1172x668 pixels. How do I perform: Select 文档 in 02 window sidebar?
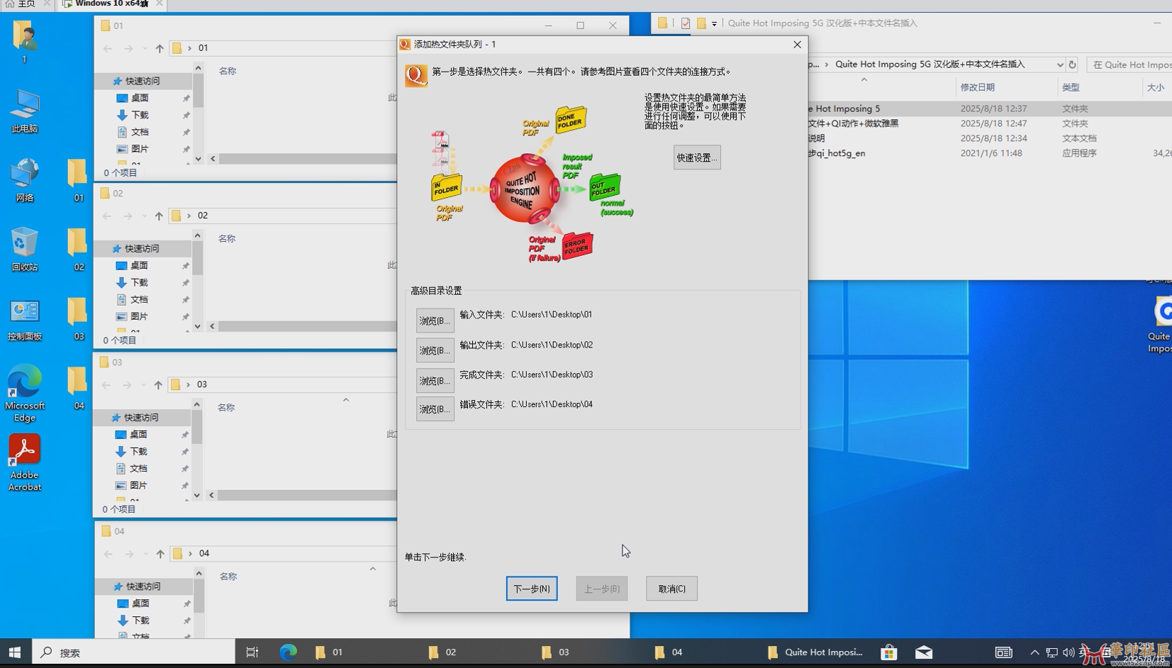[x=139, y=299]
